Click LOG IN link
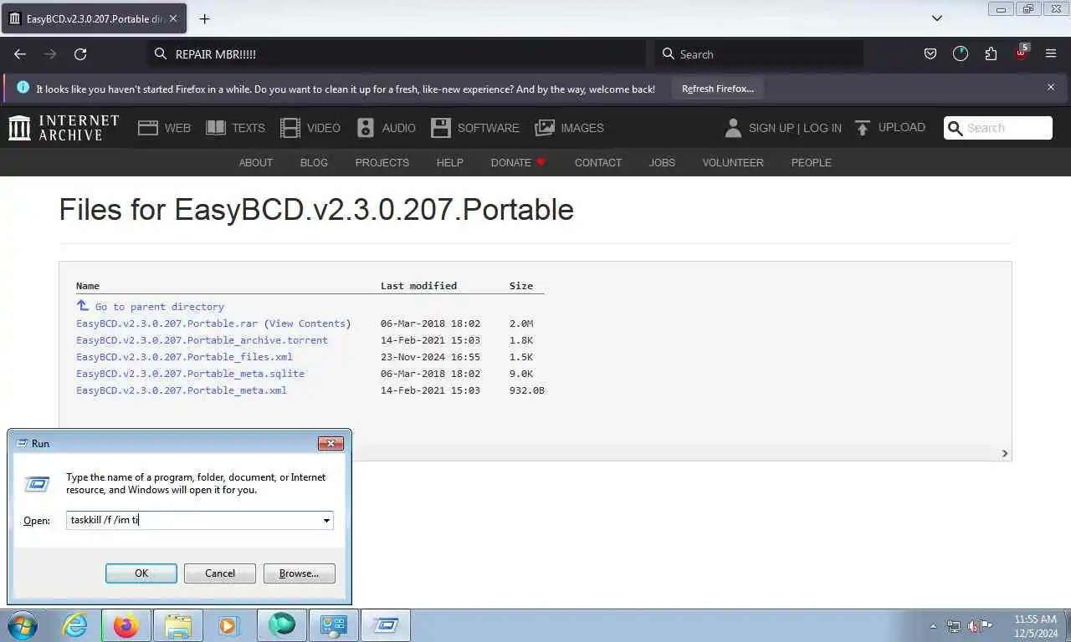The height and width of the screenshot is (642, 1071). click(x=822, y=128)
